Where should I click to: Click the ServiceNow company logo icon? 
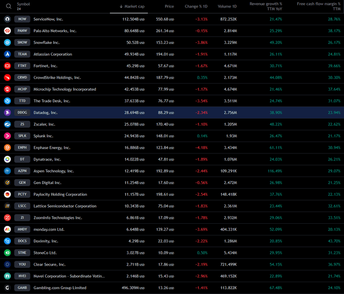[8, 19]
